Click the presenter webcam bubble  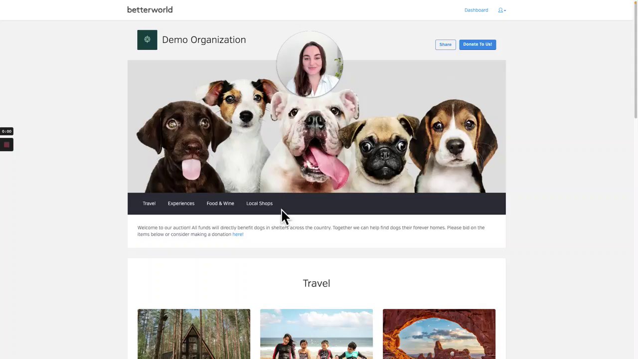pyautogui.click(x=310, y=64)
